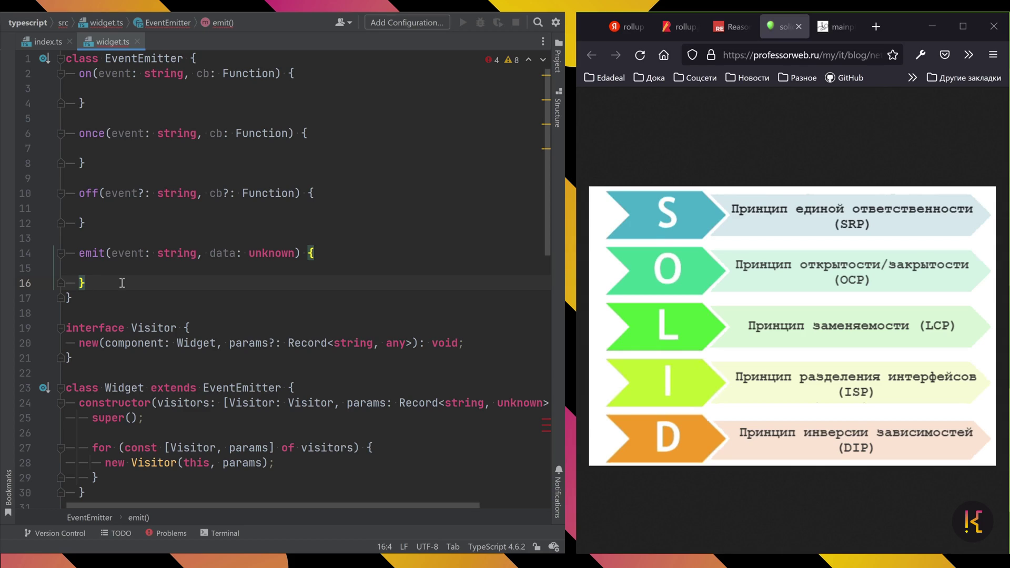Collapse the EventEmitter class fold marker
The width and height of the screenshot is (1010, 568).
point(60,58)
